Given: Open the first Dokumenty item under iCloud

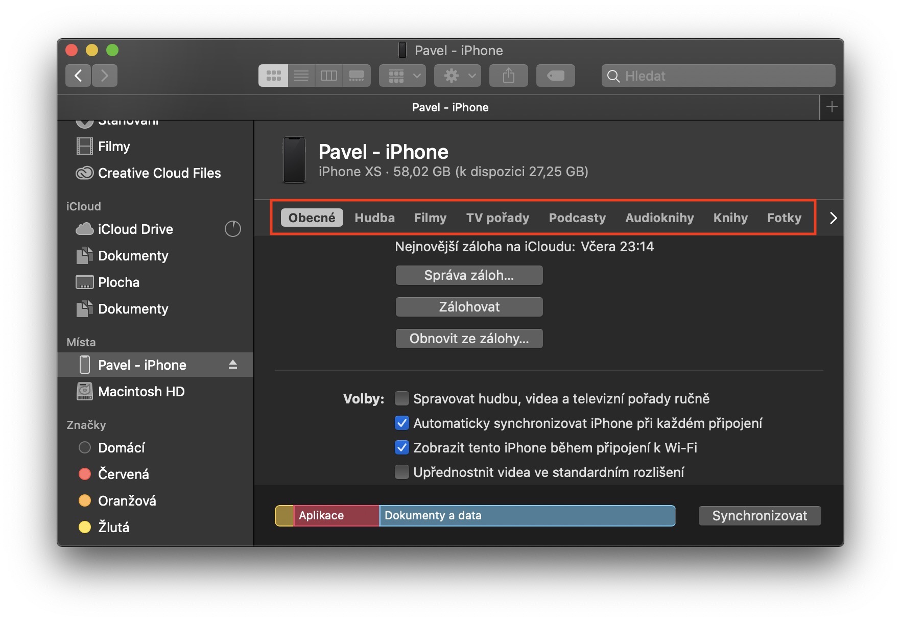Looking at the screenshot, I should tap(155, 256).
